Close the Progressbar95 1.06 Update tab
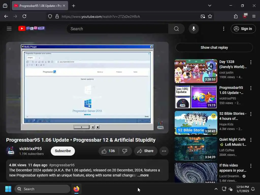The height and width of the screenshot is (195, 260). pos(64,6)
